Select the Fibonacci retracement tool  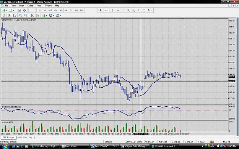[x=133, y=10]
